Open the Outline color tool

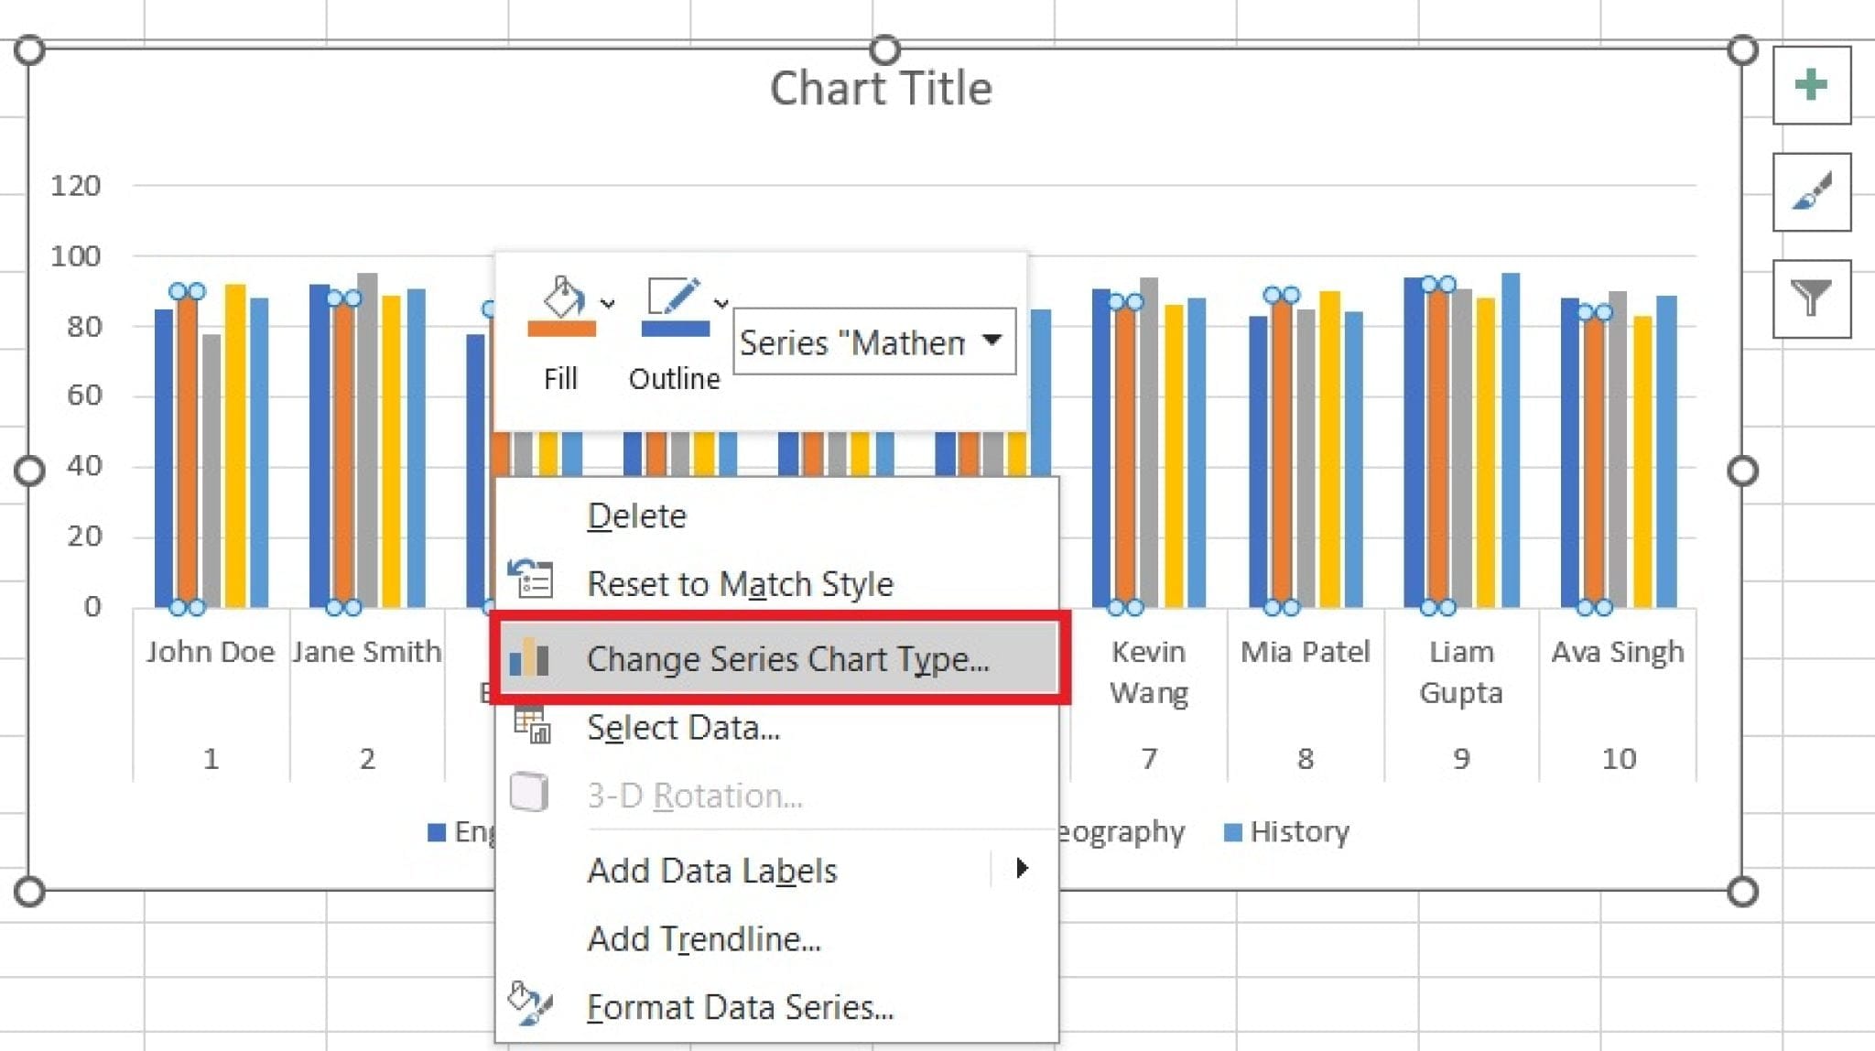click(676, 311)
